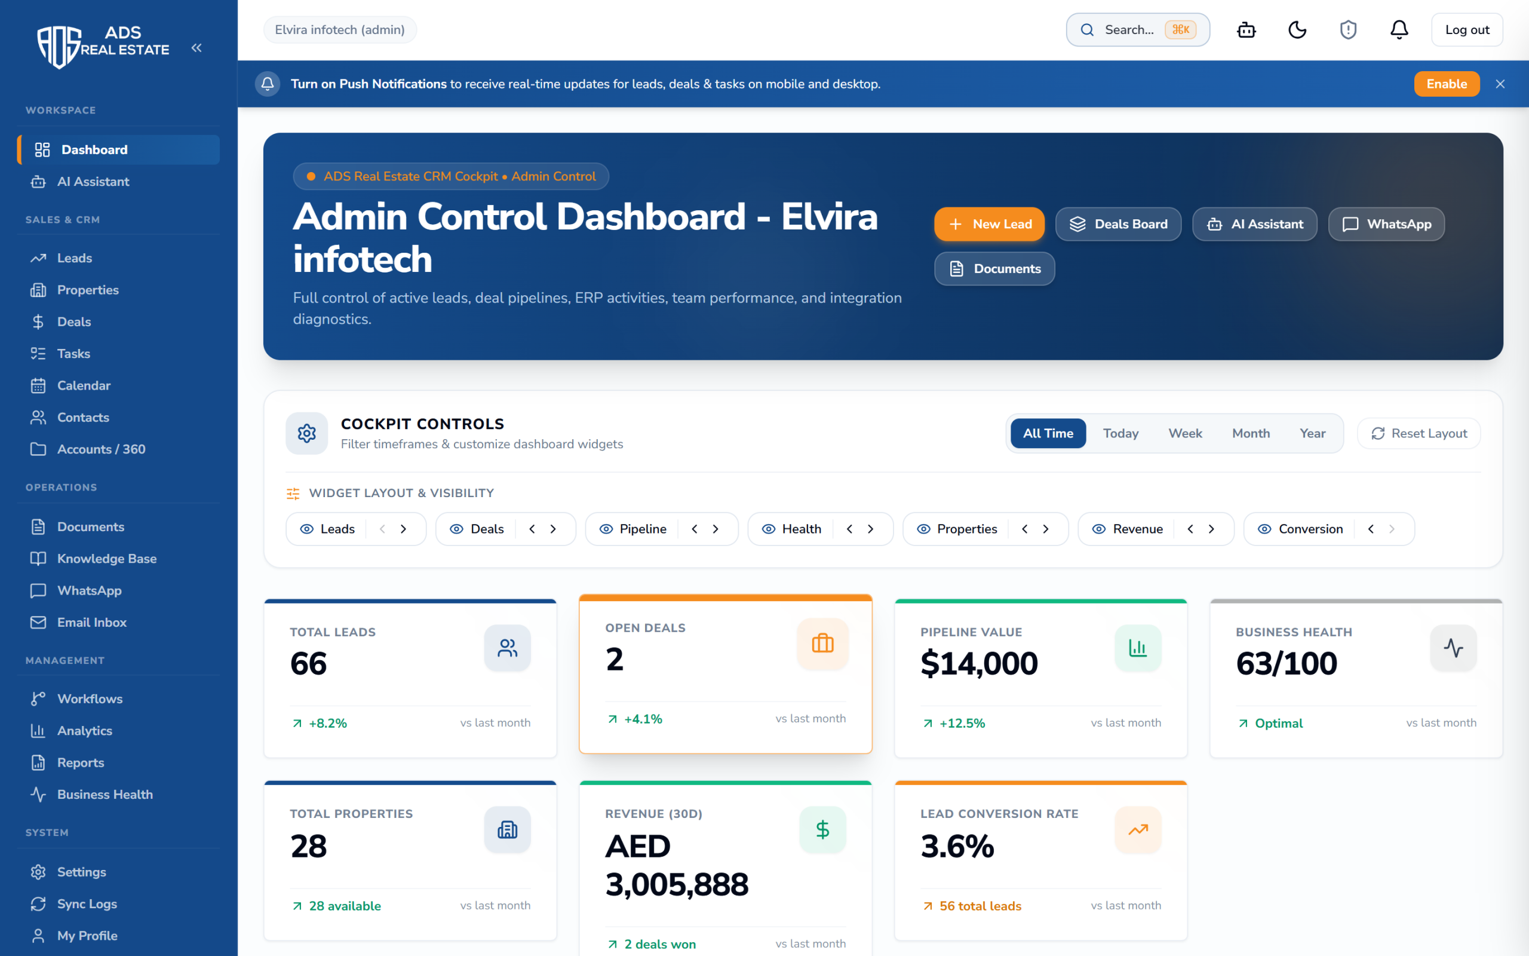
Task: Collapse the sidebar with double-chevron icon
Action: pos(197,48)
